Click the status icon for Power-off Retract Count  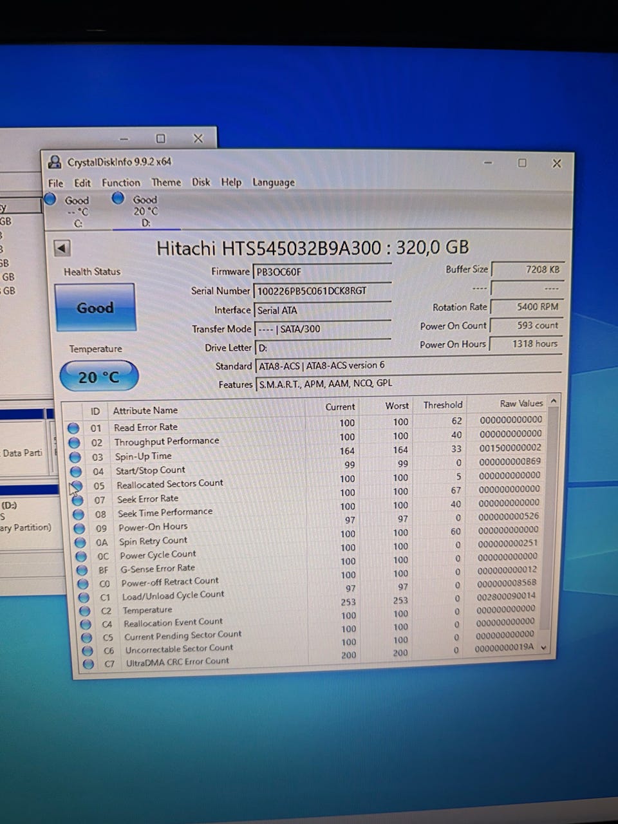(x=83, y=584)
